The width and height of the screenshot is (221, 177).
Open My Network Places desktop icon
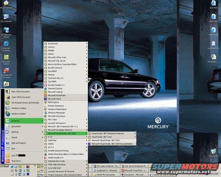(x=6, y=33)
